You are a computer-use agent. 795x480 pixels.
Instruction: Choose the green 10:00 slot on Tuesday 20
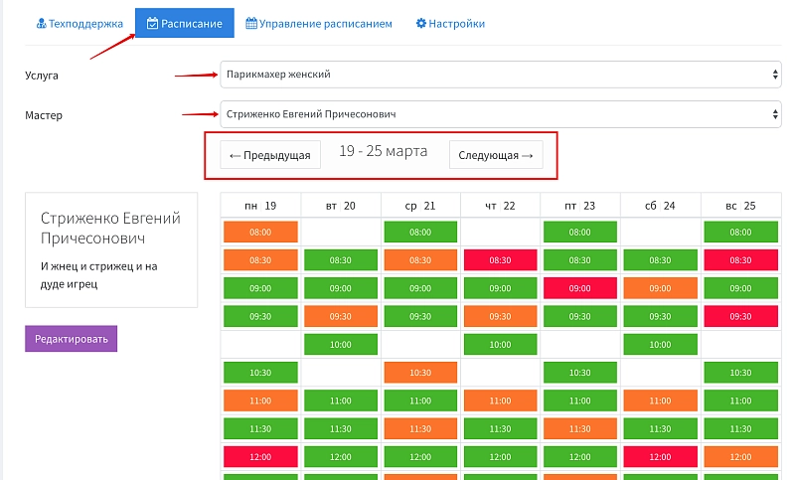340,344
